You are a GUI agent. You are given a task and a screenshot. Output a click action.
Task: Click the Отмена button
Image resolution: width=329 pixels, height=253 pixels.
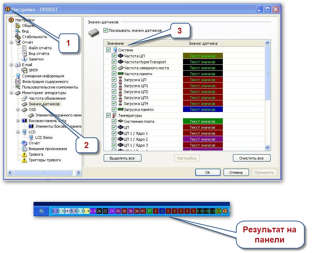[x=236, y=173]
